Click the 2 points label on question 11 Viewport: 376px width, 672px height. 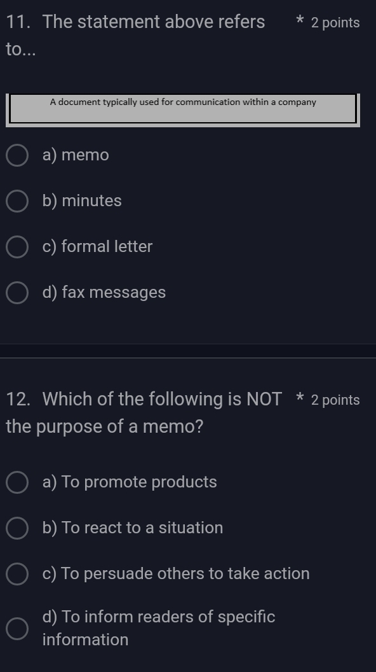pyautogui.click(x=335, y=22)
